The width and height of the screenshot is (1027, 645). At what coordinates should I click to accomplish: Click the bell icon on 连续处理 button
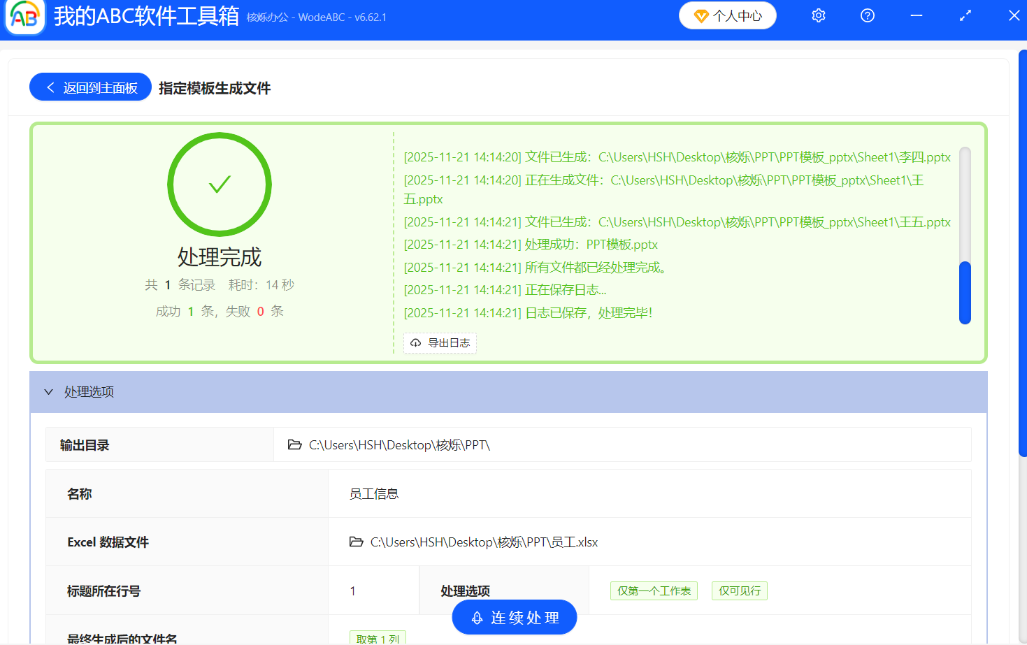[477, 617]
